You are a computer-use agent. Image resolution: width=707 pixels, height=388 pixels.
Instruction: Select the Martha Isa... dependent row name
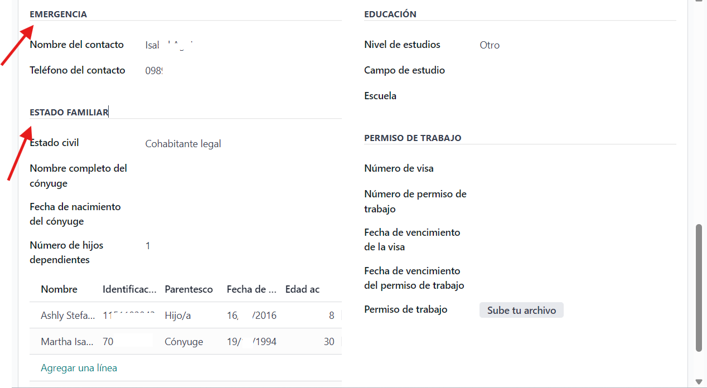point(67,342)
